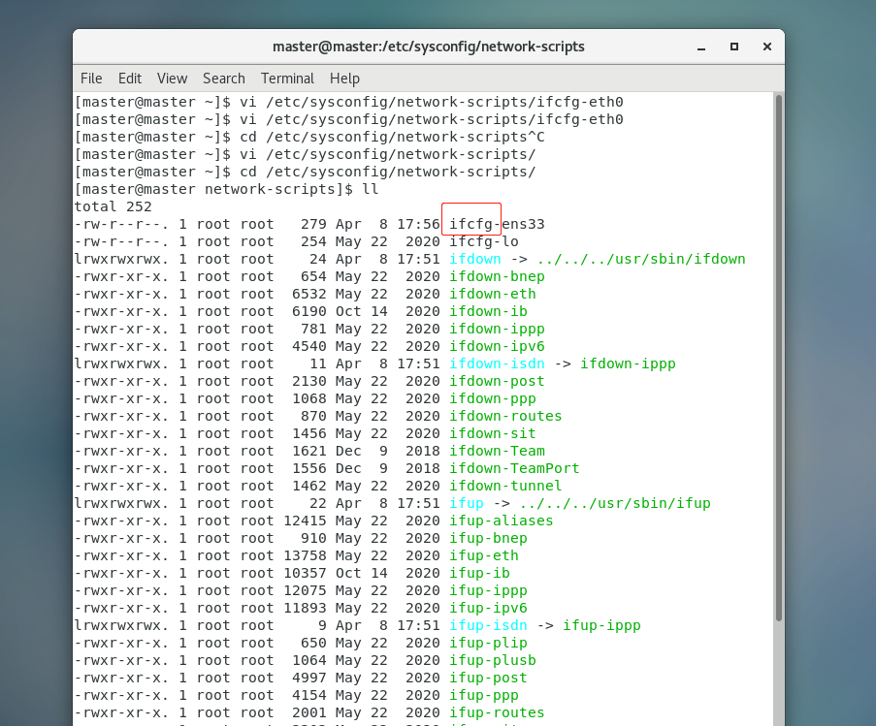This screenshot has height=726, width=876.
Task: Click the cyan ifup symlink name
Action: pyautogui.click(x=467, y=503)
